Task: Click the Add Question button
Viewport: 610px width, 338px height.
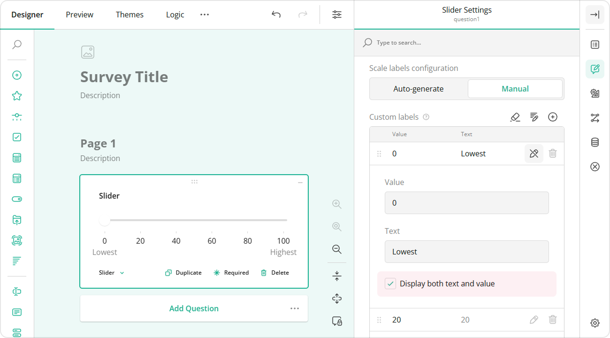Action: [x=194, y=308]
